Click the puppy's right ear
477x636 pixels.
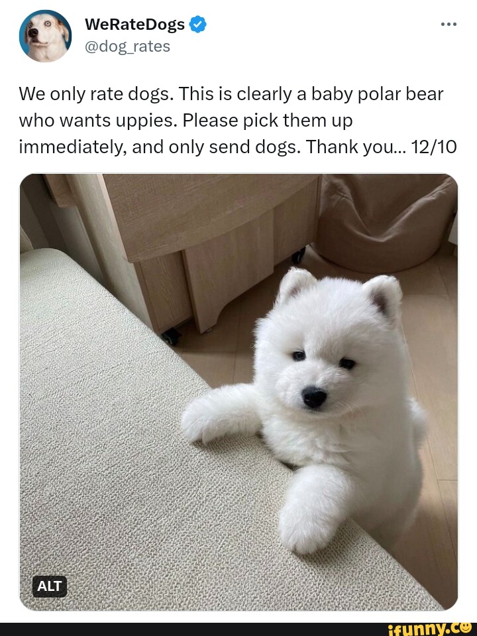pos(383,295)
